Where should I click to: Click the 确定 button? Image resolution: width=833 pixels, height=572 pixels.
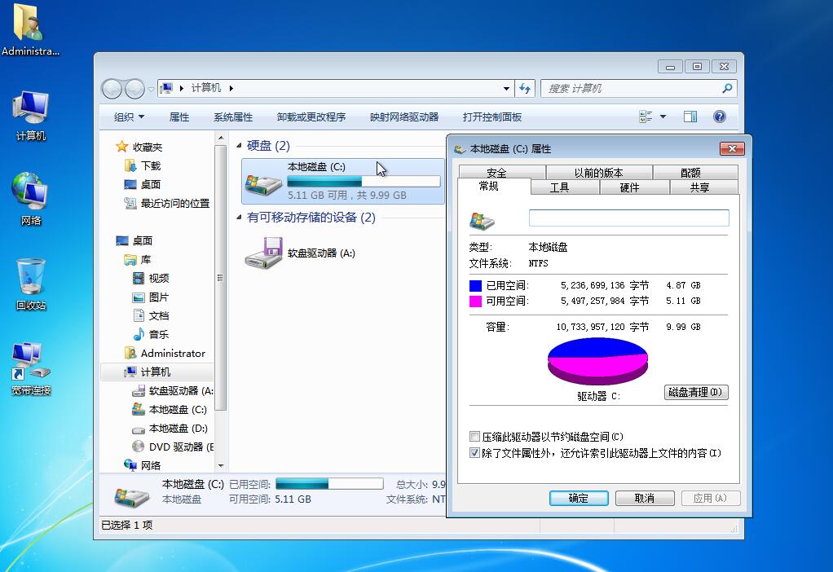pyautogui.click(x=578, y=498)
